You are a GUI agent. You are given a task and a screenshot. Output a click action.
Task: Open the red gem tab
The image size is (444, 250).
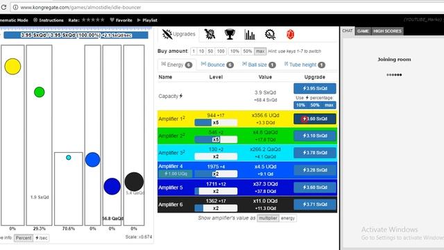(x=290, y=34)
